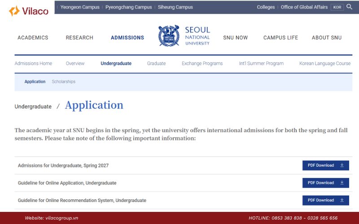This screenshot has height=224, width=359.
Task: Click the SEOUL NATIONAL UNIVERSITY wordmark
Action: pos(197,36)
